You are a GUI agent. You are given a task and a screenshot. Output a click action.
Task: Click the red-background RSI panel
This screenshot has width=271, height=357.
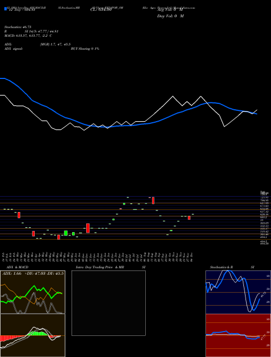(x=238, y=335)
